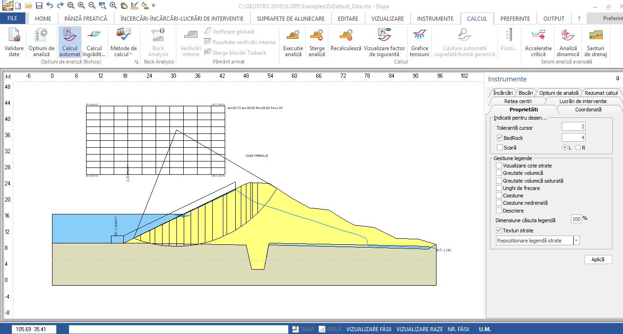Open Repozitionare legendă strate dropdown
Screen dimensions: 623x334
[576, 241]
